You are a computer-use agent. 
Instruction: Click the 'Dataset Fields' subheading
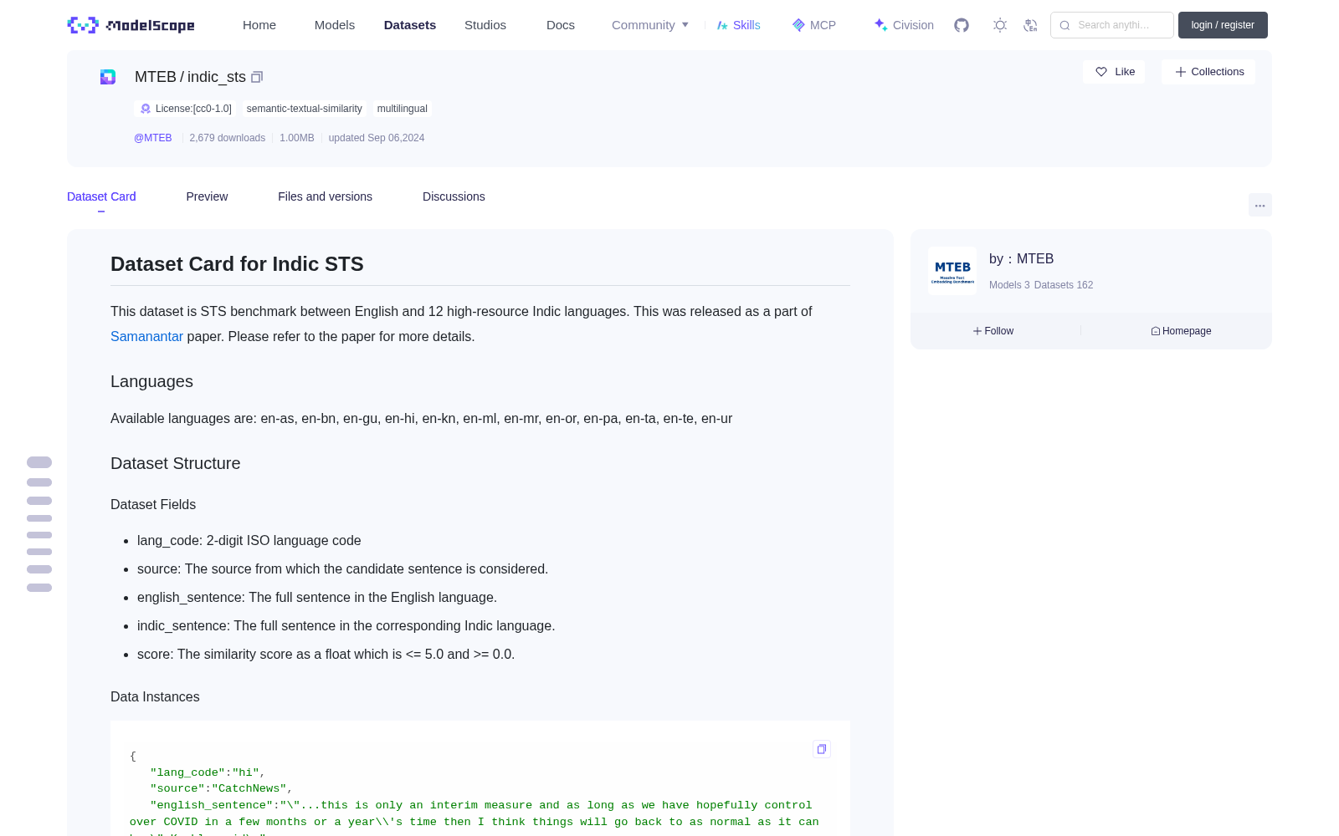tap(153, 505)
